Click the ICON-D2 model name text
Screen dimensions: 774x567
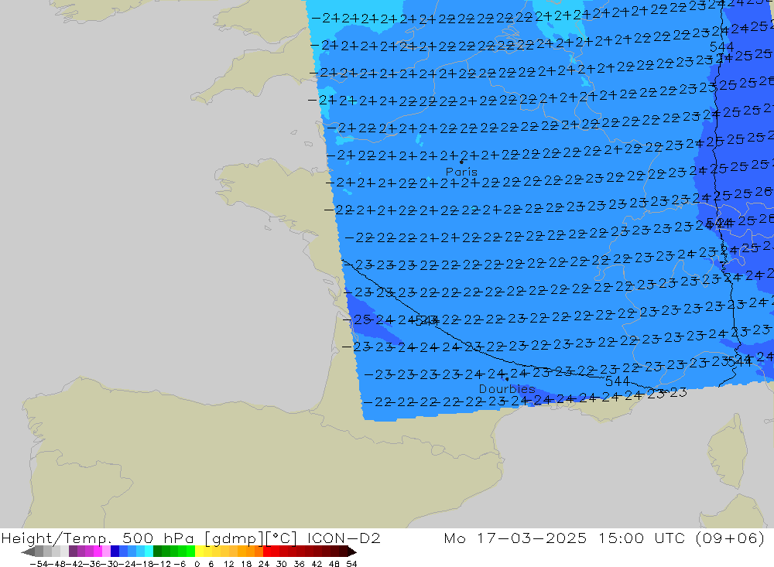(x=344, y=538)
